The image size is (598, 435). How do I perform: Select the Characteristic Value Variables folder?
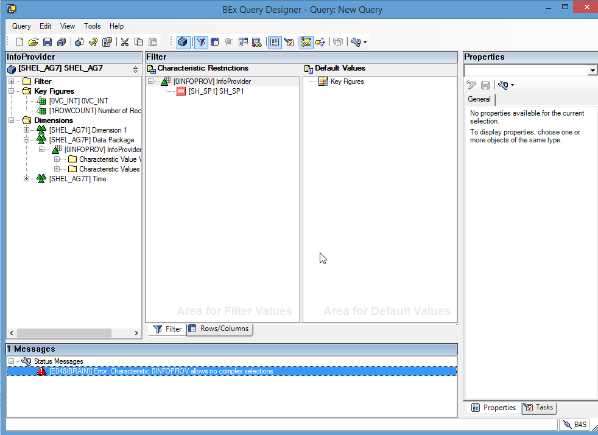tap(110, 159)
